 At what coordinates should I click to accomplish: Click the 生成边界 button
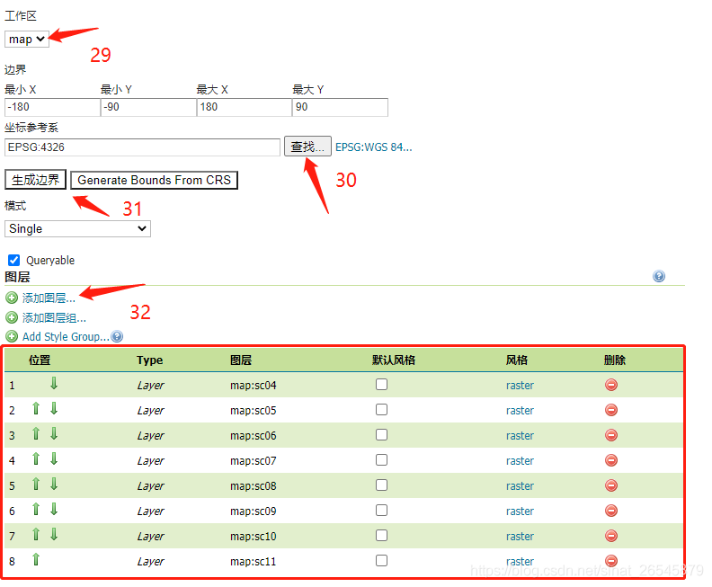[35, 180]
